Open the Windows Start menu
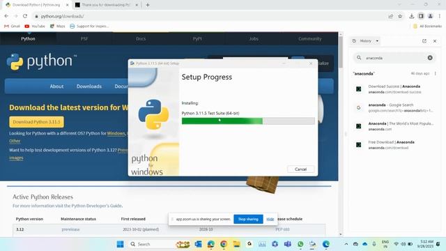 point(120,244)
